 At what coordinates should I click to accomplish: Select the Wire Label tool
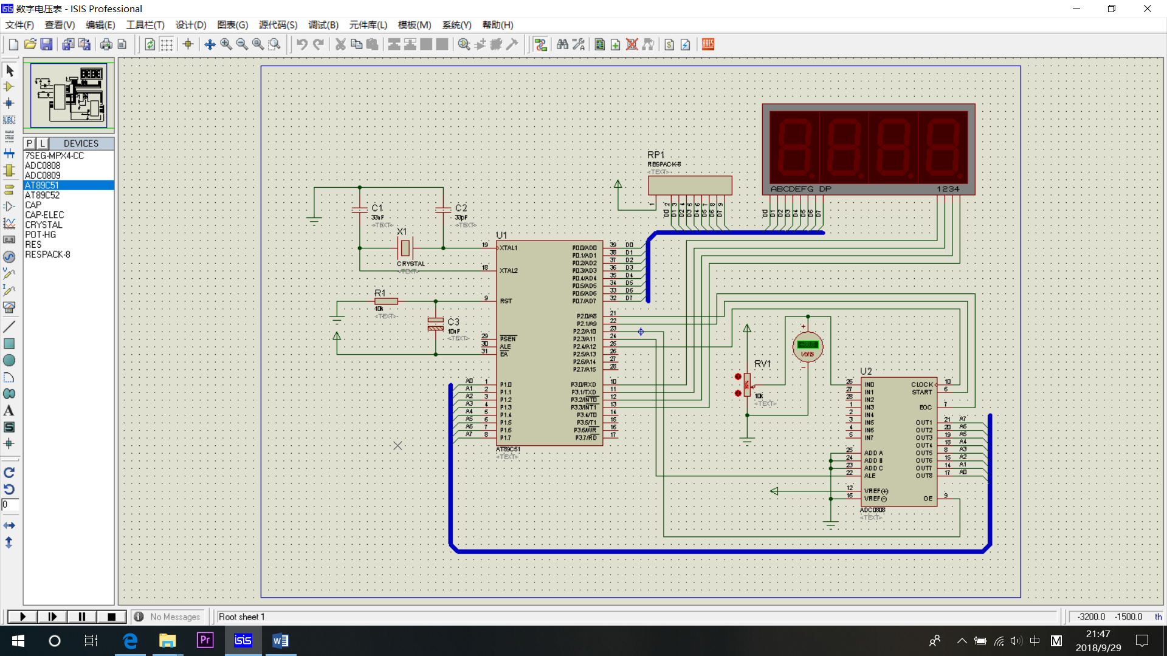click(x=9, y=120)
